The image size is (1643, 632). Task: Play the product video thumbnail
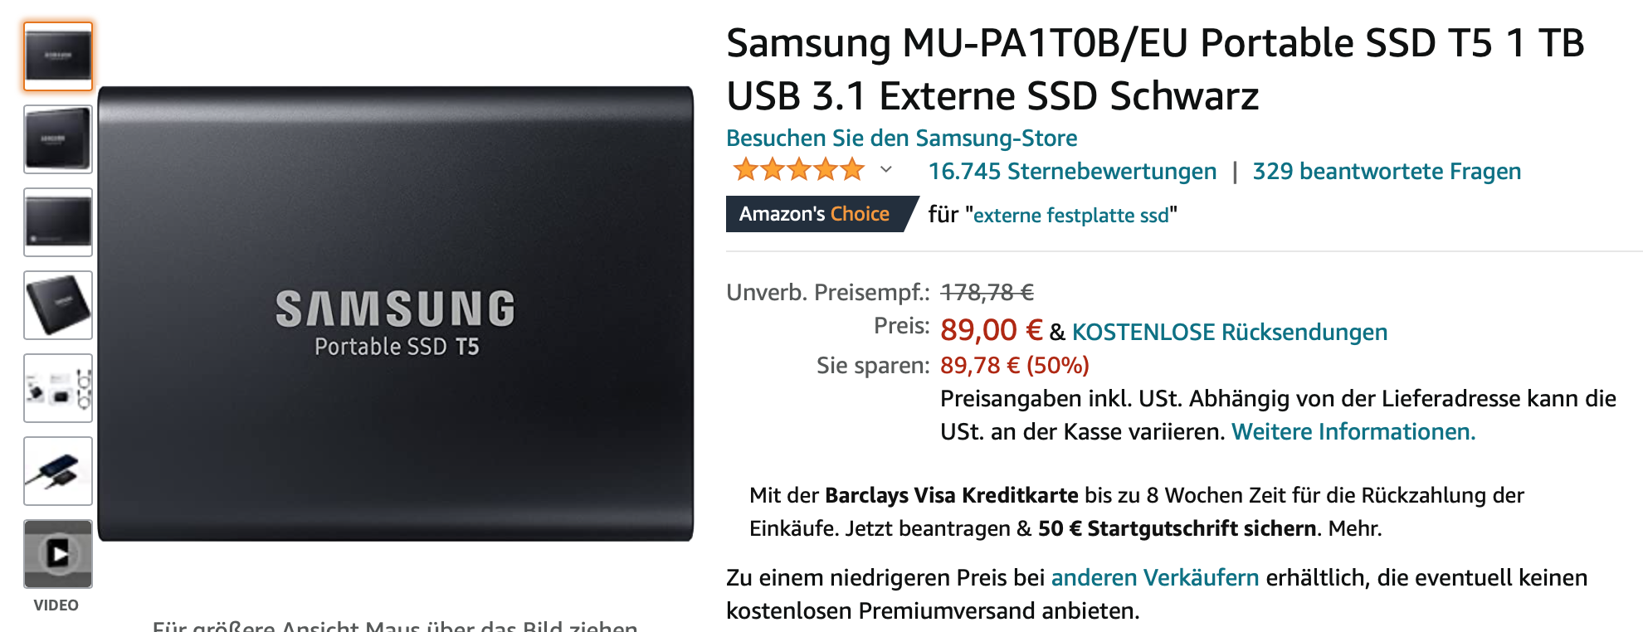58,554
